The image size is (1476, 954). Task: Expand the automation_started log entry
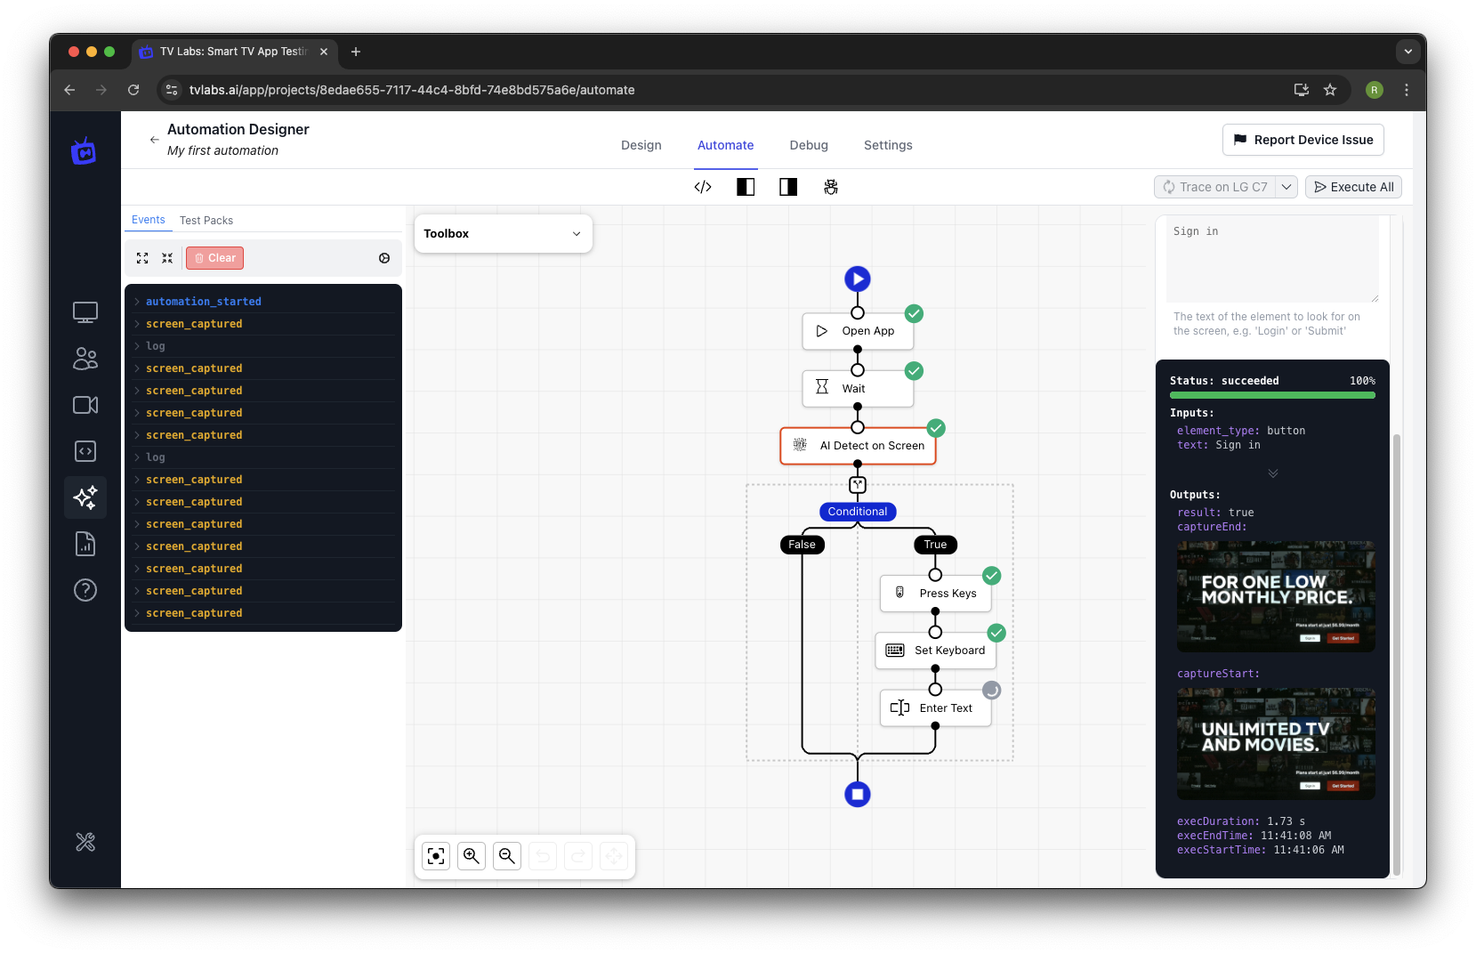point(137,301)
